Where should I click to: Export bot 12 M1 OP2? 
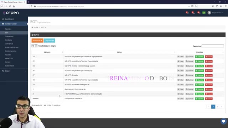199,80
